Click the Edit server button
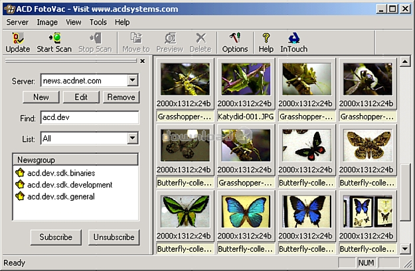Viewport: 415px width, 271px height. 81,97
